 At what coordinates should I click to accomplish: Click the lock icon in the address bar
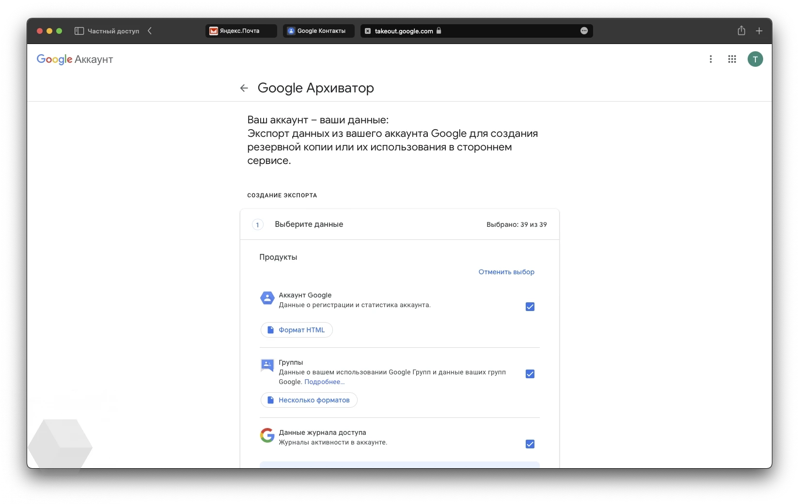click(x=439, y=30)
